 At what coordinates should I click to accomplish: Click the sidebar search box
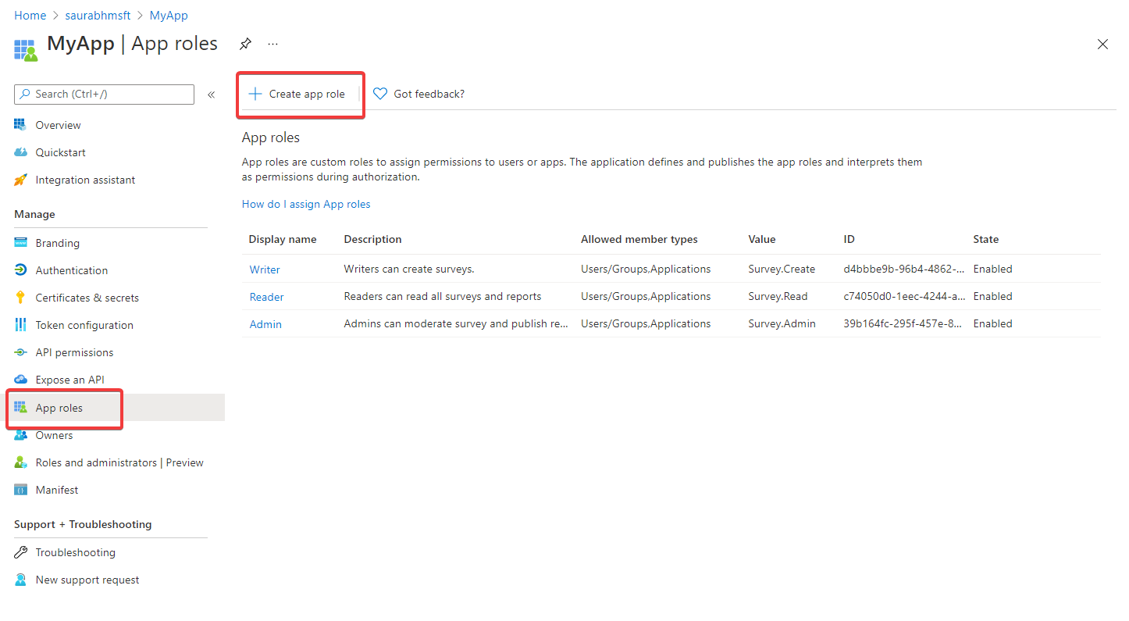[104, 94]
